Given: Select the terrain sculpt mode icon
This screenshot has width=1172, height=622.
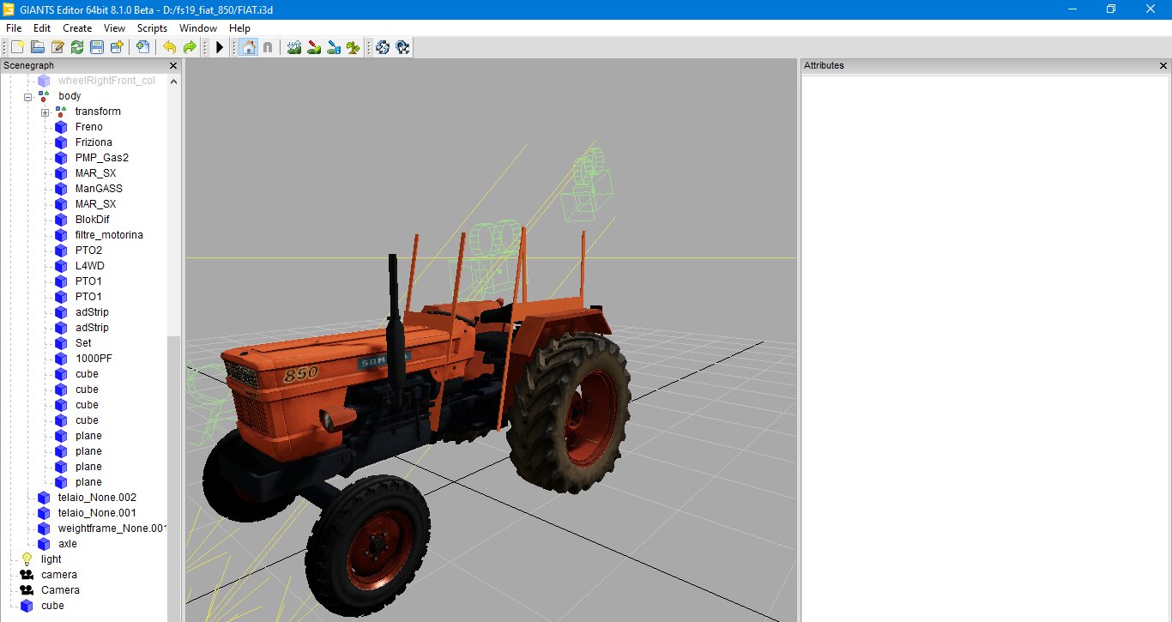Looking at the screenshot, I should pyautogui.click(x=294, y=47).
